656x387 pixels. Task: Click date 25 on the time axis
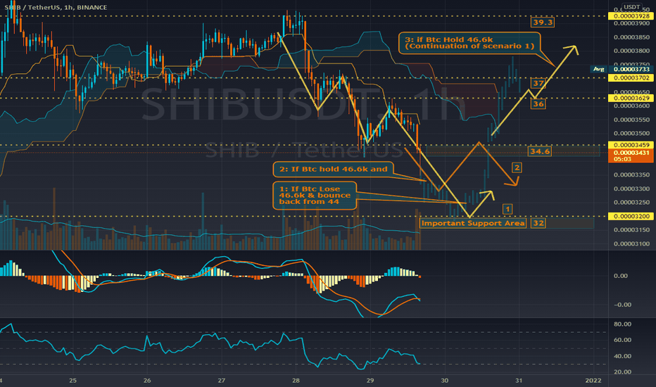(72, 380)
